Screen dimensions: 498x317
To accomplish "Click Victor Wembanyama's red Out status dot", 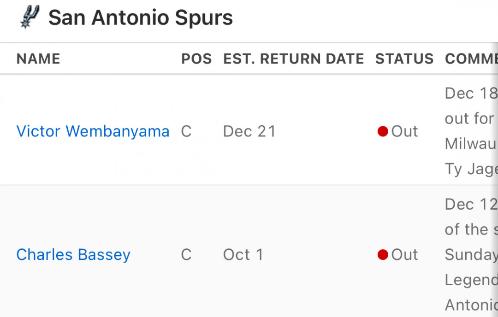I will click(383, 131).
